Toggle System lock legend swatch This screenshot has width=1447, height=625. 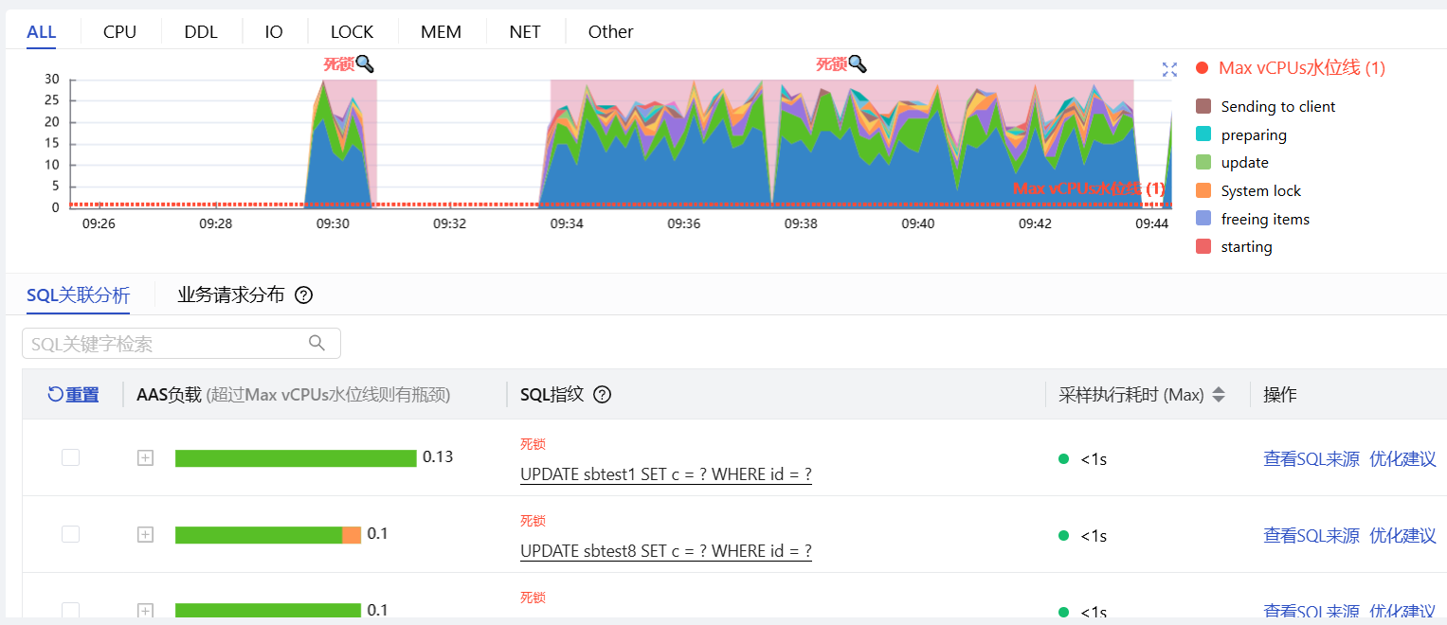pos(1203,190)
